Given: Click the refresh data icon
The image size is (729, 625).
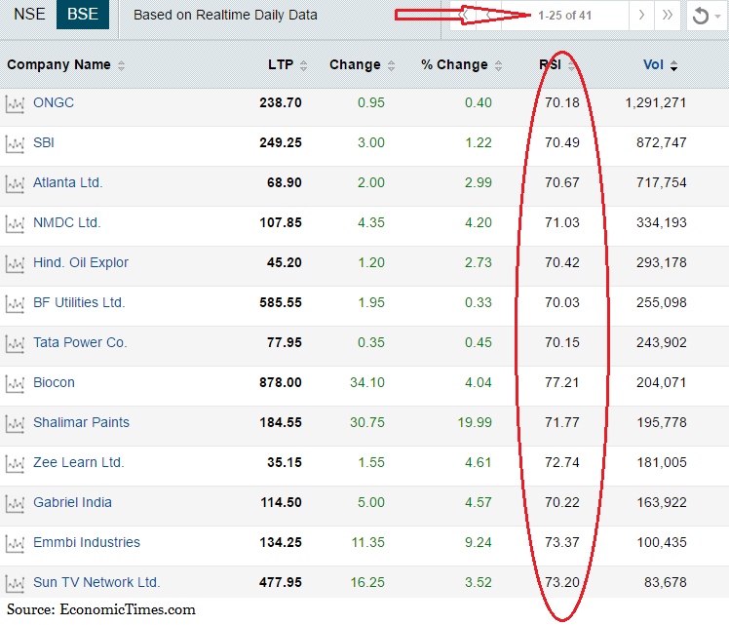Looking at the screenshot, I should point(700,16).
